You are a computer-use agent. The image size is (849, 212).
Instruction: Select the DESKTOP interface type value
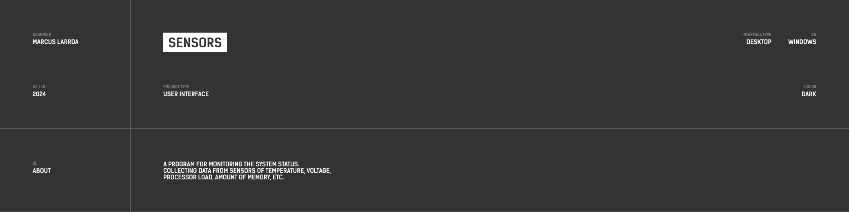(x=758, y=42)
